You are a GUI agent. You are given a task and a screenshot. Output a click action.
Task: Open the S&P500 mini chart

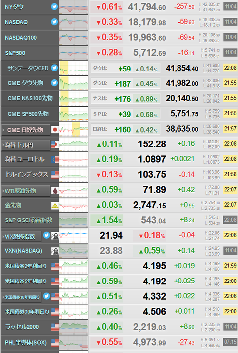click(73, 53)
